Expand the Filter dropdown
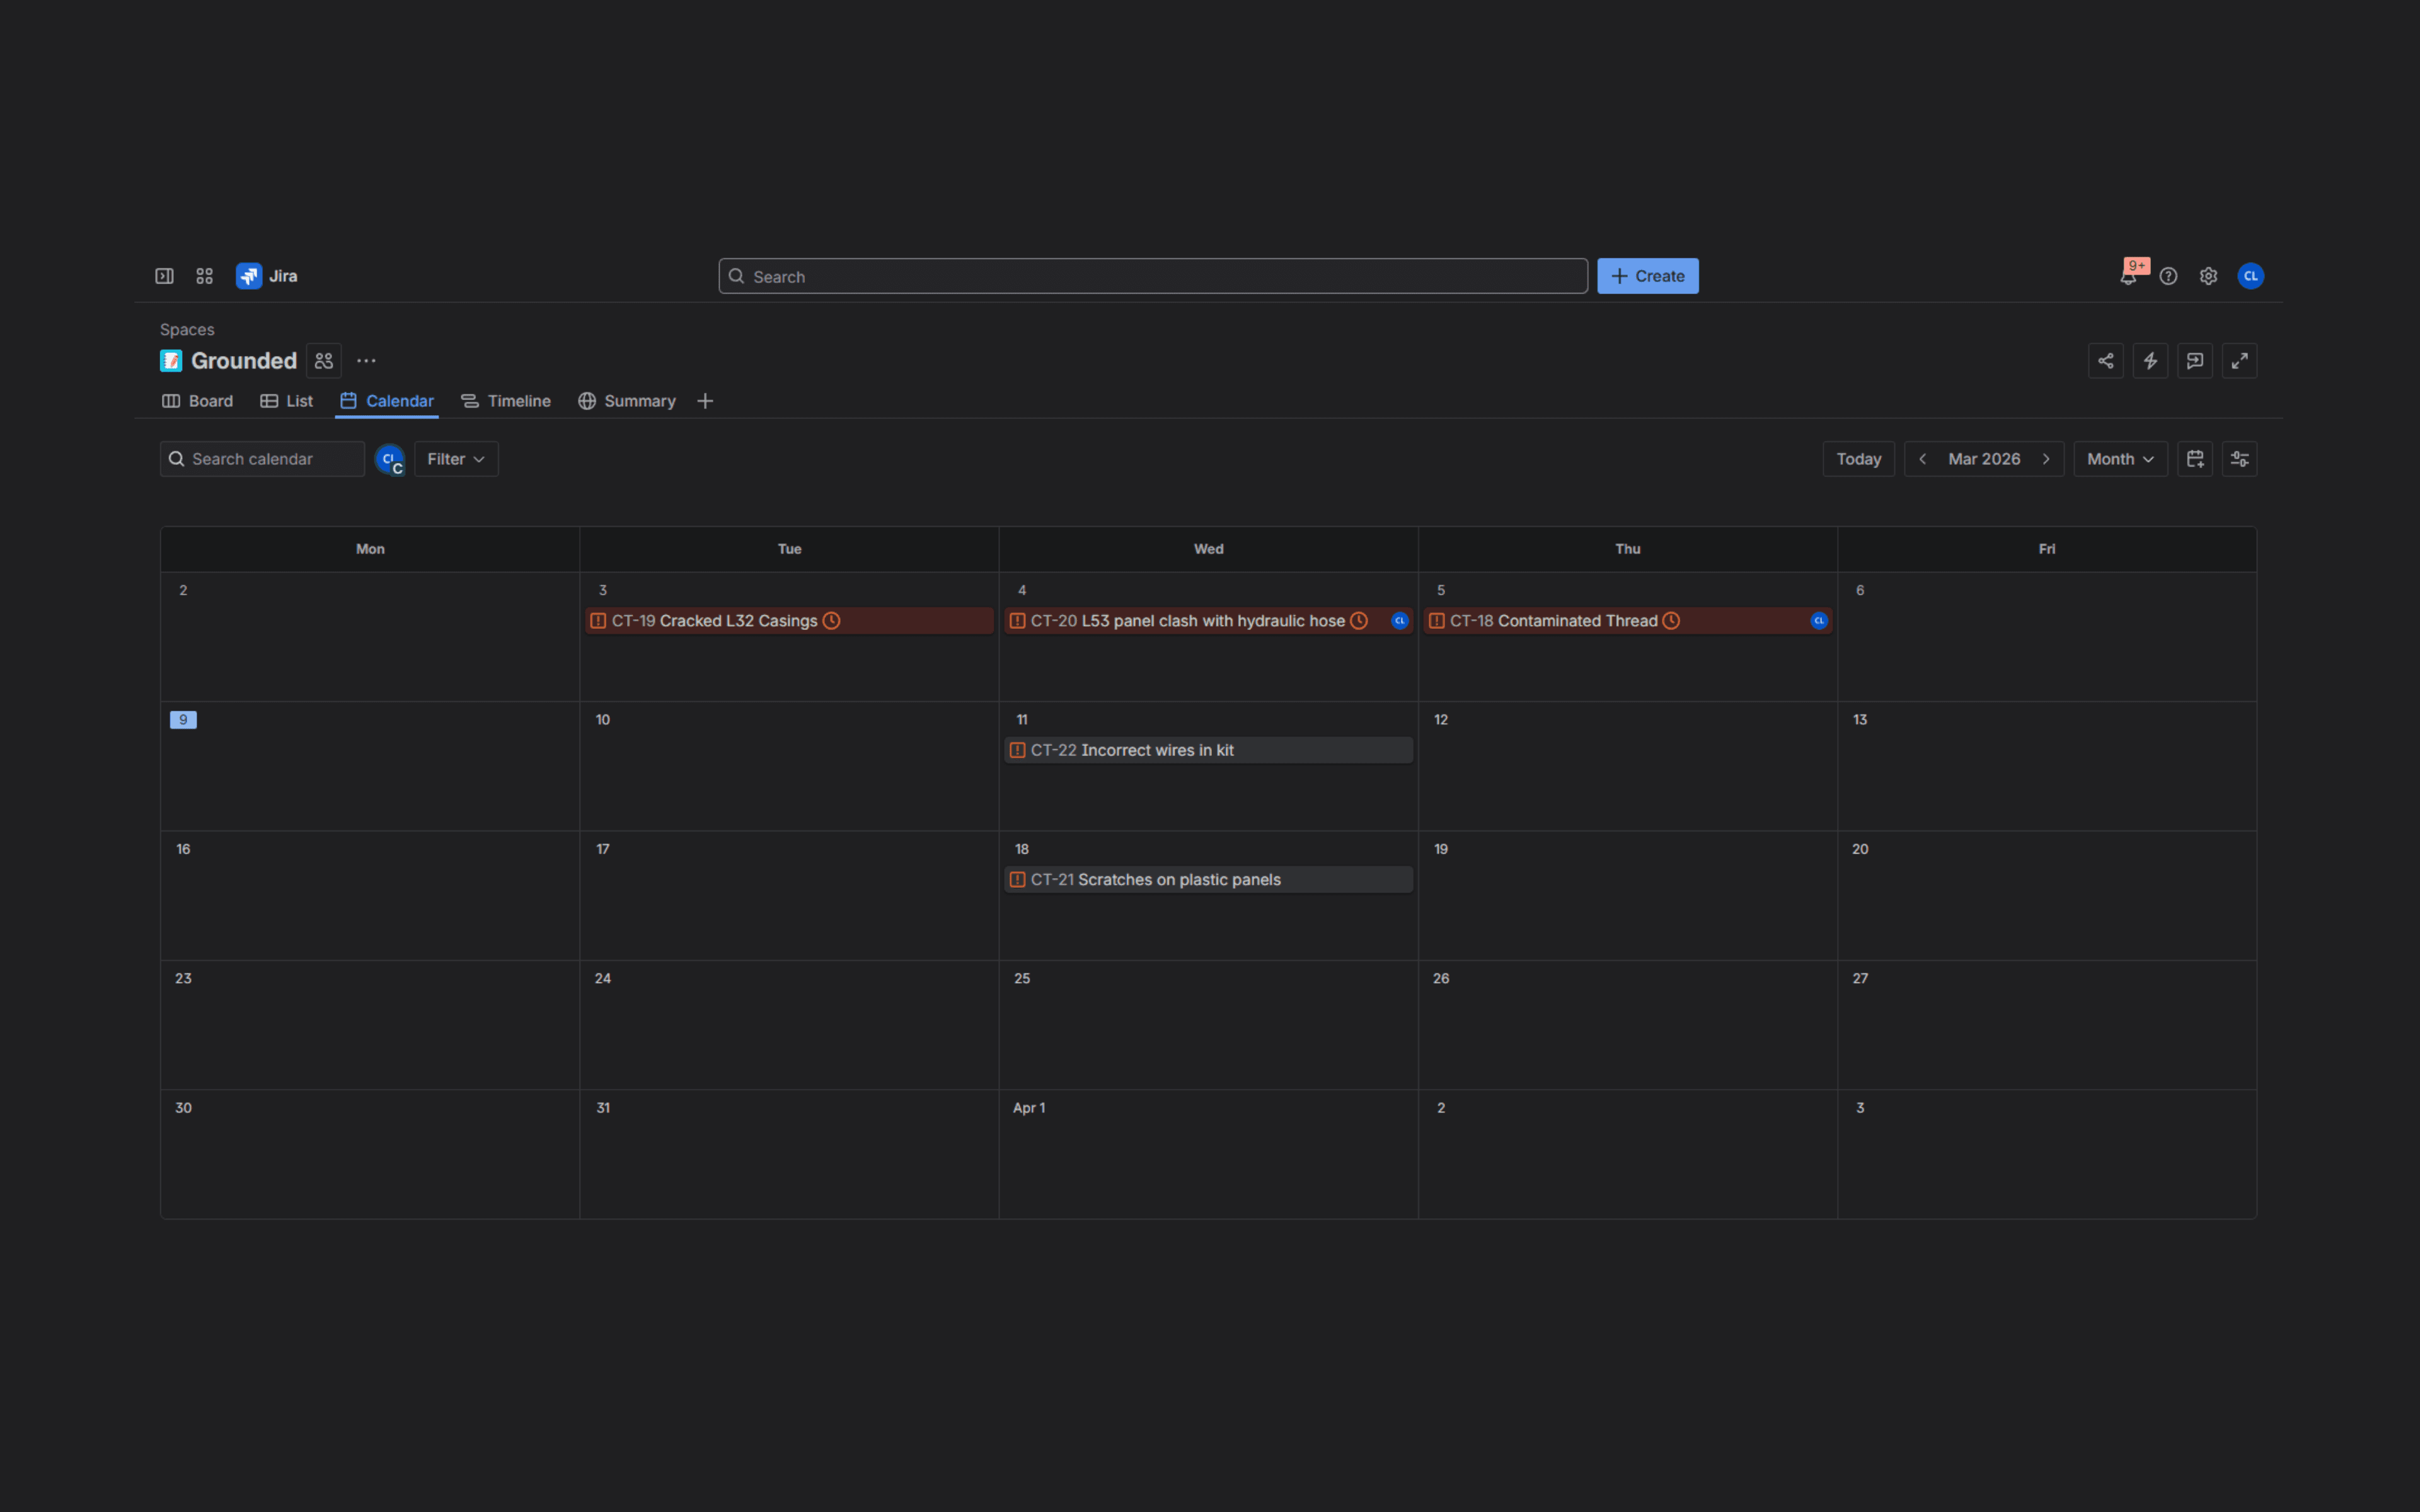Image resolution: width=2420 pixels, height=1512 pixels. [456, 459]
